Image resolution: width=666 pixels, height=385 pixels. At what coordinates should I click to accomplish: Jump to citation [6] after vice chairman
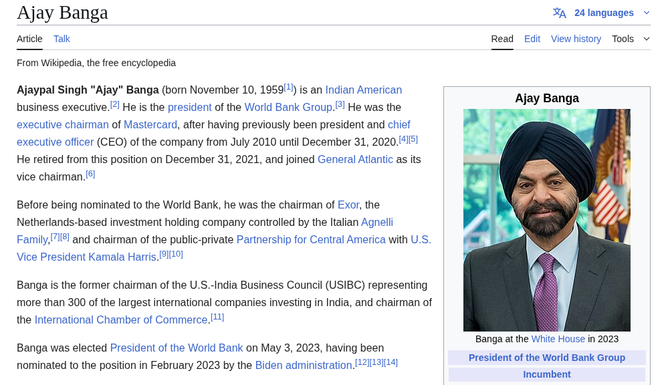[90, 174]
